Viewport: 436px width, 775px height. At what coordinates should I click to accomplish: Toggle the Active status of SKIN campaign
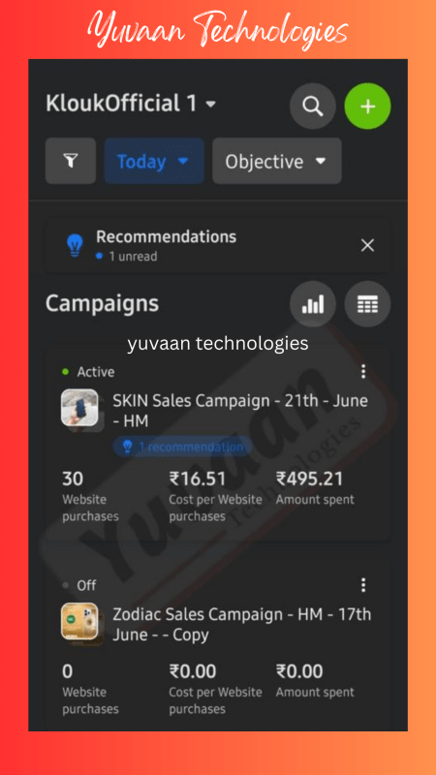(x=88, y=372)
